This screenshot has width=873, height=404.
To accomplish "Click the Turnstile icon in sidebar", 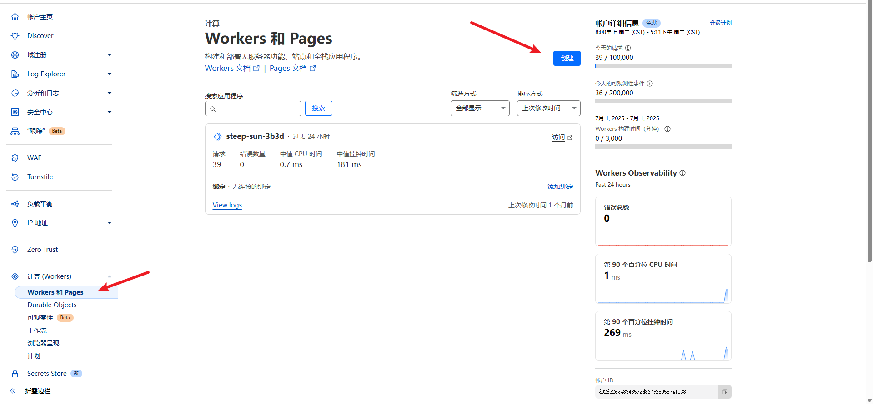I will 15,177.
